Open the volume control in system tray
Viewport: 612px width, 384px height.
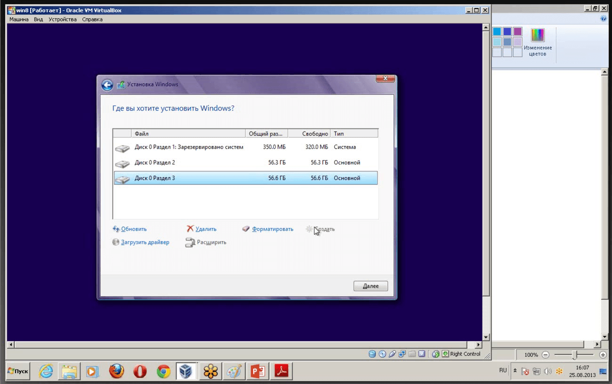pyautogui.click(x=548, y=371)
